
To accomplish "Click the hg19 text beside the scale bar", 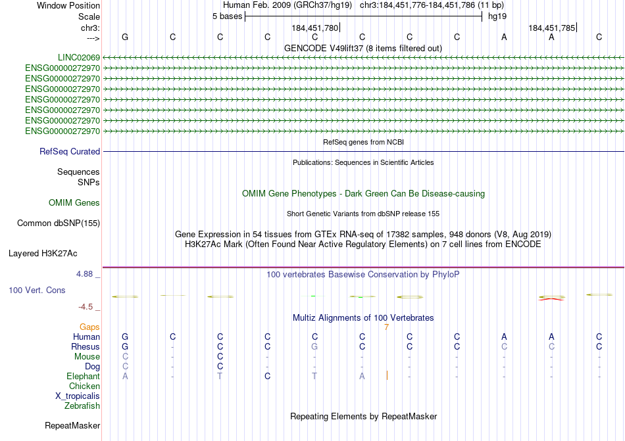I will 497,16.
